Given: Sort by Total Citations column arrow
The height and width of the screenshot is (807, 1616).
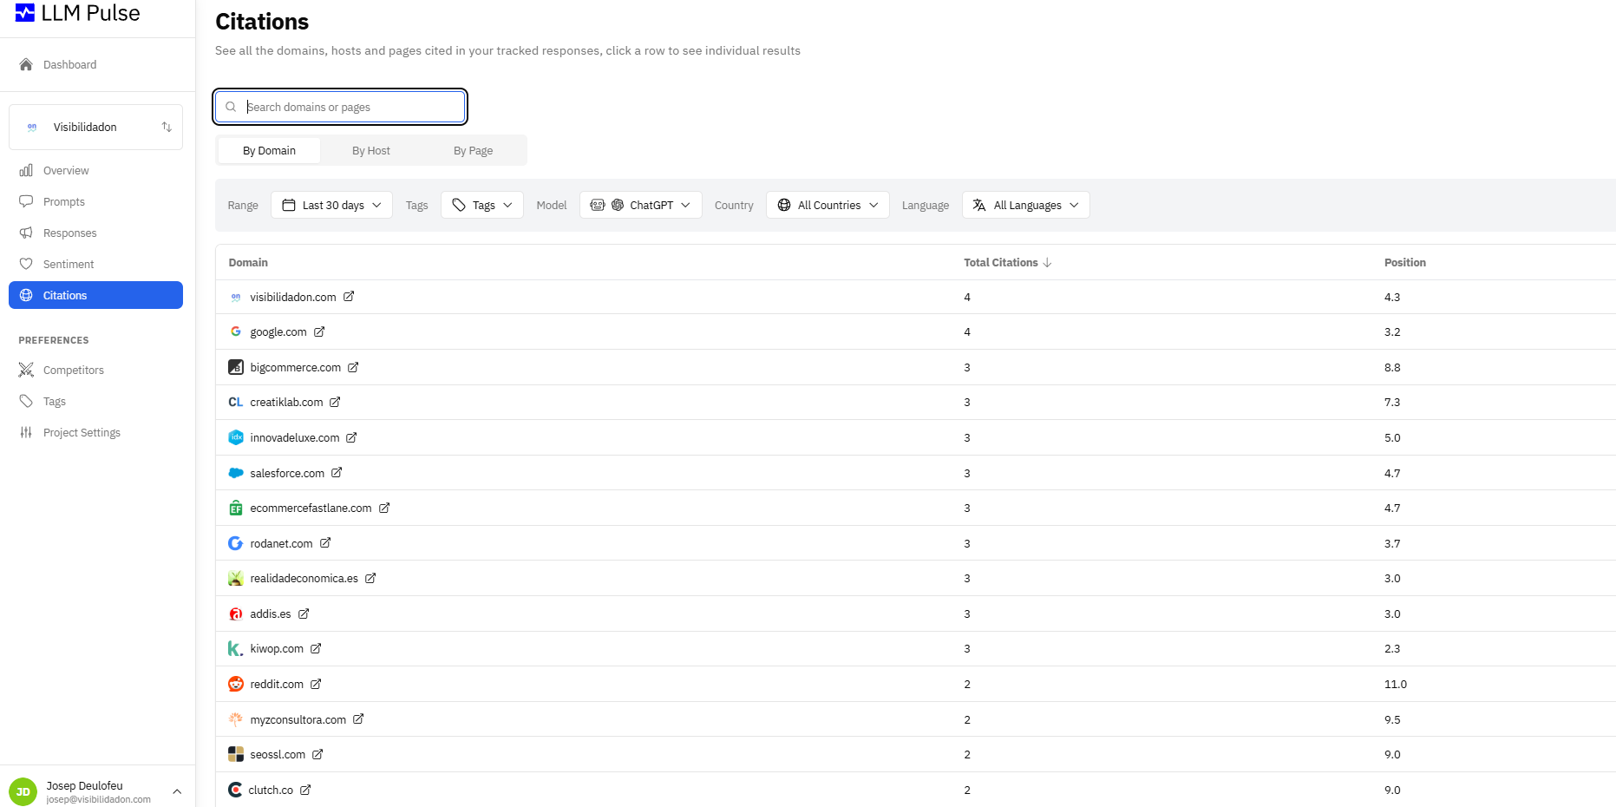Looking at the screenshot, I should 1047,263.
